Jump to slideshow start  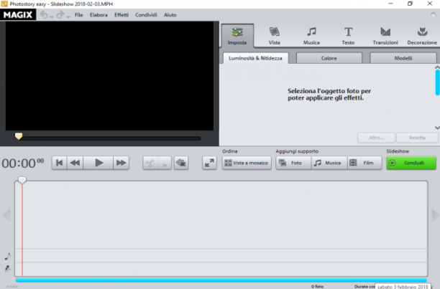59,163
